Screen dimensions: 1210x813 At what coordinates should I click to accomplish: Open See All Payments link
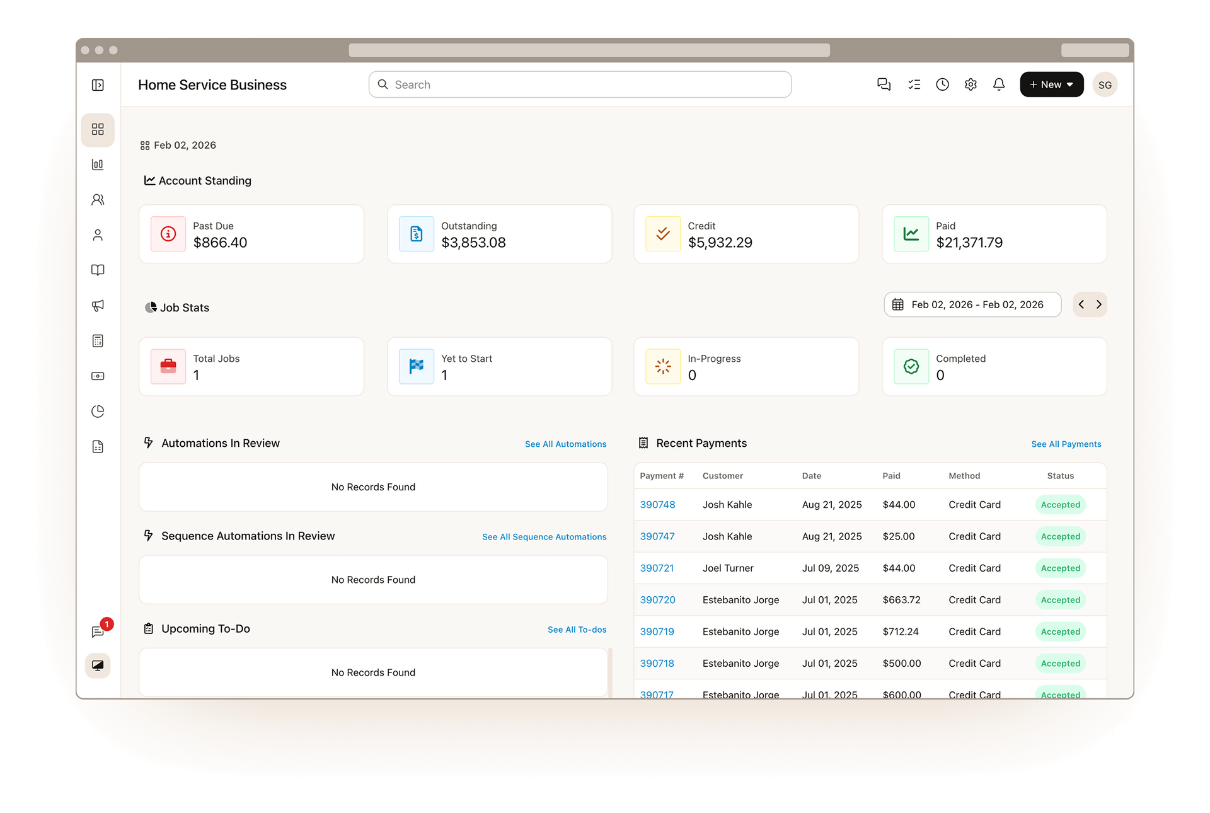[1066, 444]
